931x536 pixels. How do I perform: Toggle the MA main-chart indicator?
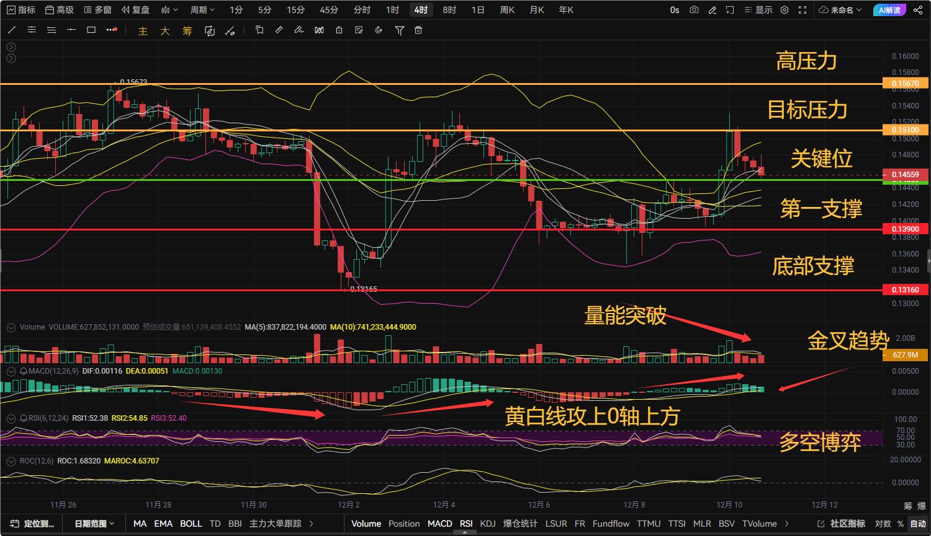(x=140, y=524)
